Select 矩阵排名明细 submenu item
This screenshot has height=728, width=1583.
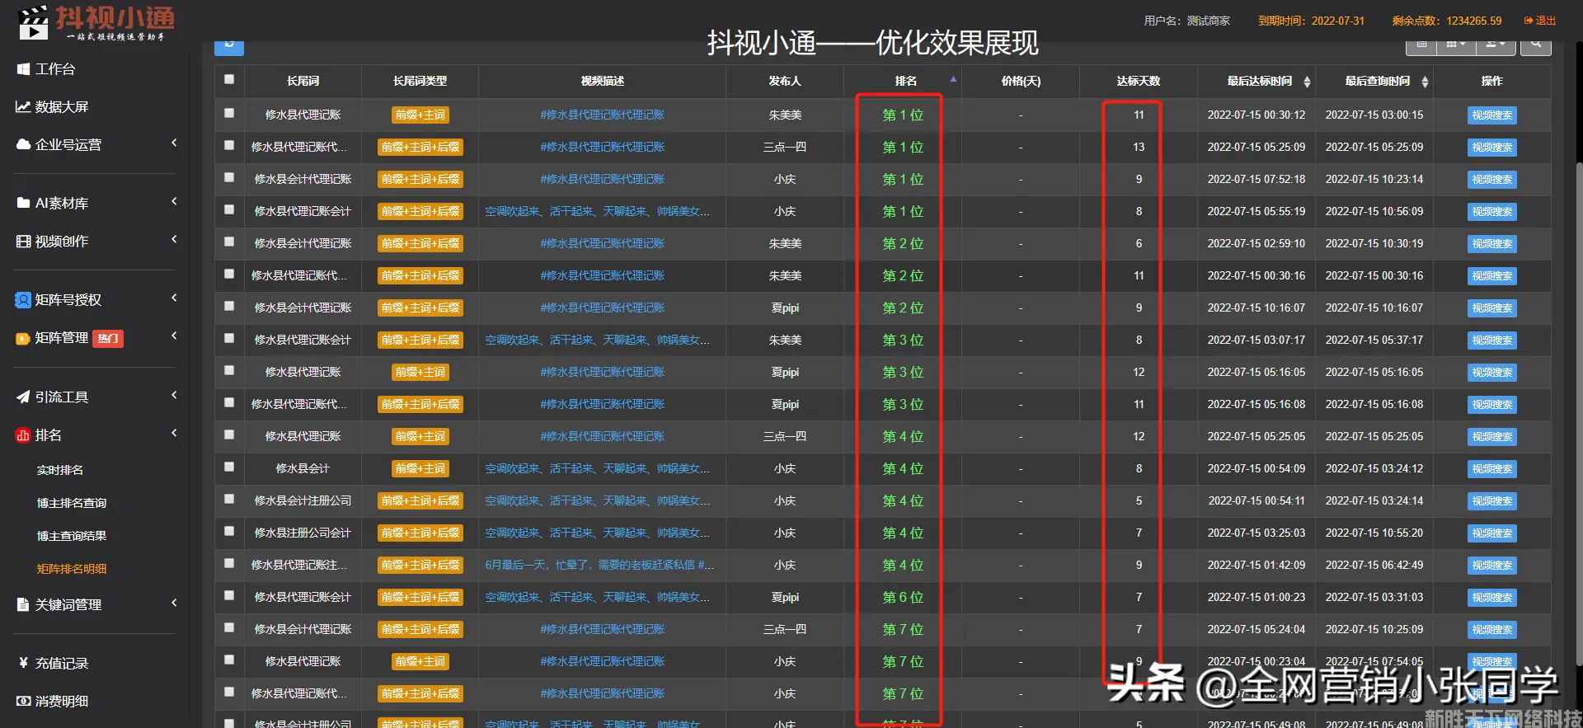(72, 570)
